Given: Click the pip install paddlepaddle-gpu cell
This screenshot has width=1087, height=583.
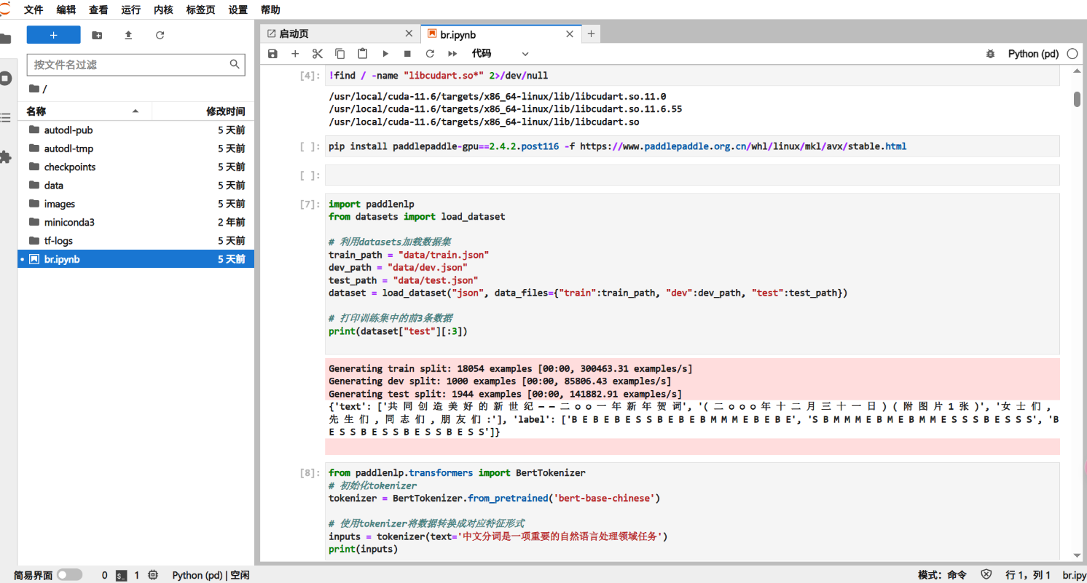Looking at the screenshot, I should point(691,146).
